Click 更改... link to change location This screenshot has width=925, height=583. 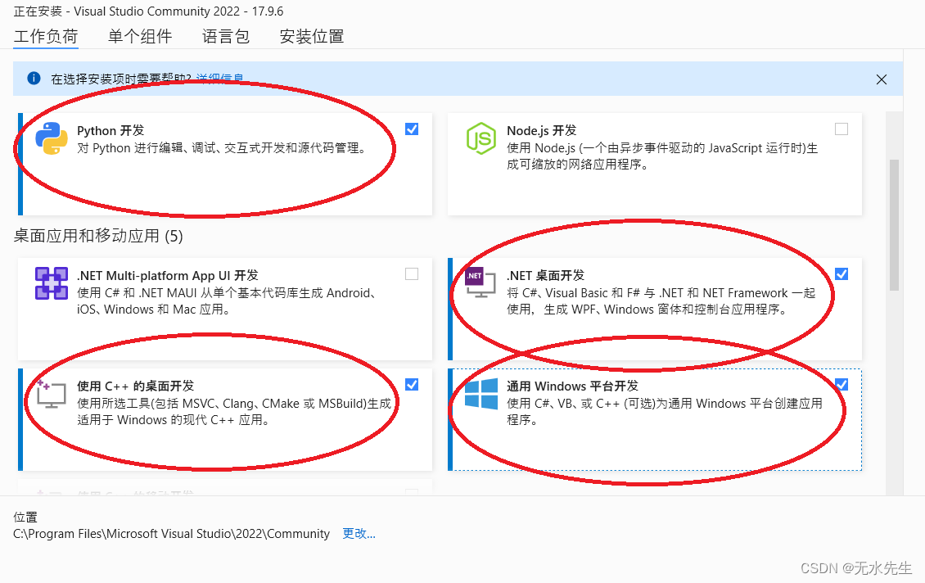(359, 533)
